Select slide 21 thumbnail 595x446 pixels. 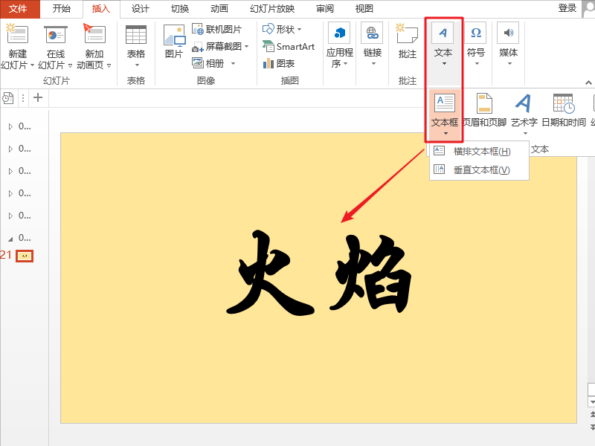click(25, 256)
